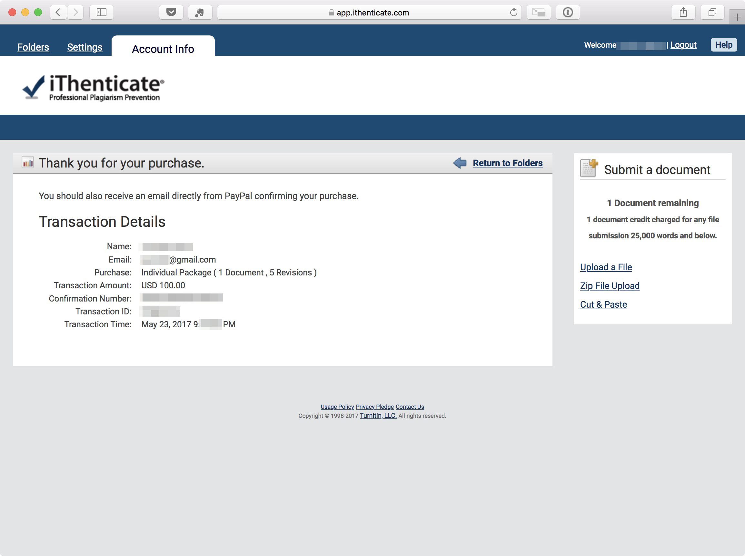The height and width of the screenshot is (556, 745).
Task: Click the Logout link
Action: pos(683,45)
